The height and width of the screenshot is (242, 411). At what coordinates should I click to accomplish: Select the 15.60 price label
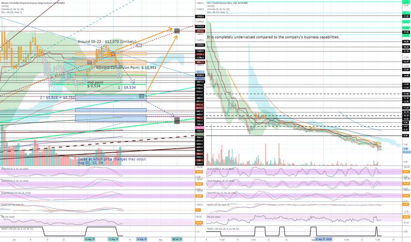406,70
